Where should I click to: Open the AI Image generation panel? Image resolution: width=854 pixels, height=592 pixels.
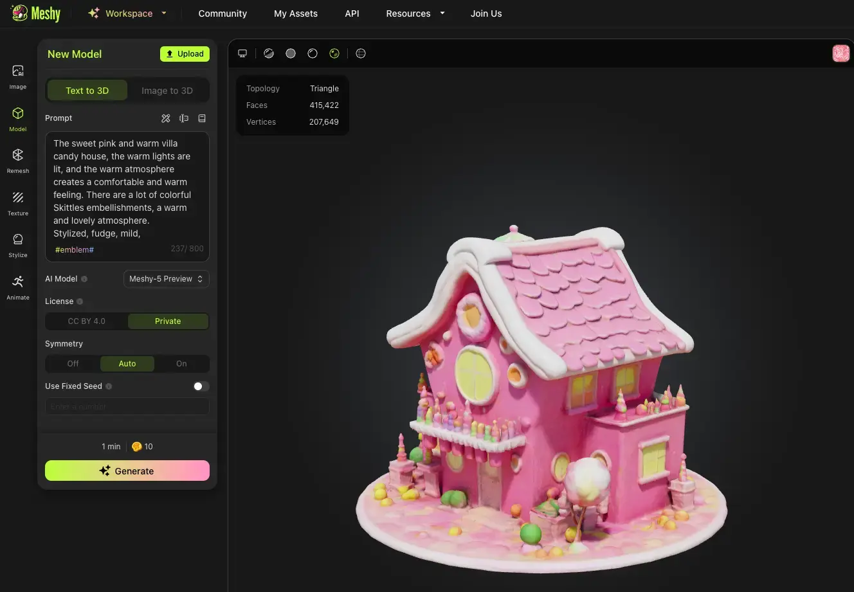(17, 75)
